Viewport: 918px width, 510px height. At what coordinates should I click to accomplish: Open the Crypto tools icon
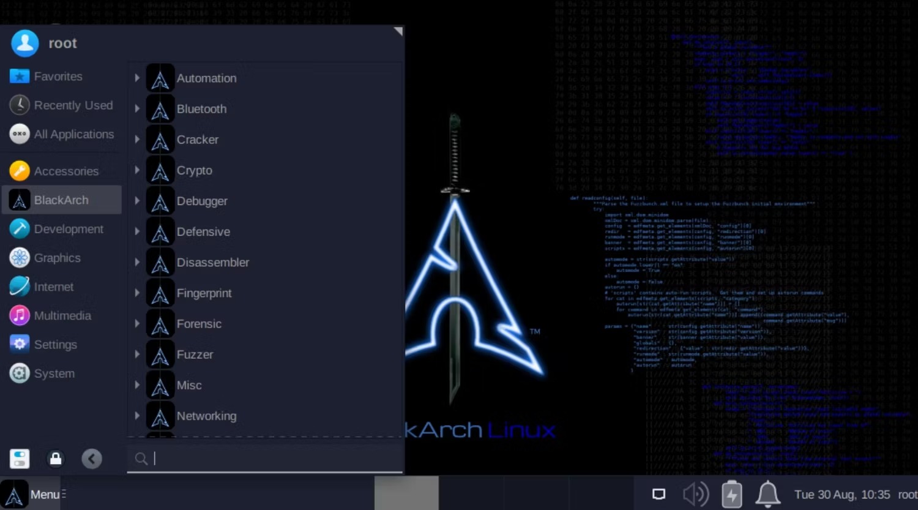point(160,170)
